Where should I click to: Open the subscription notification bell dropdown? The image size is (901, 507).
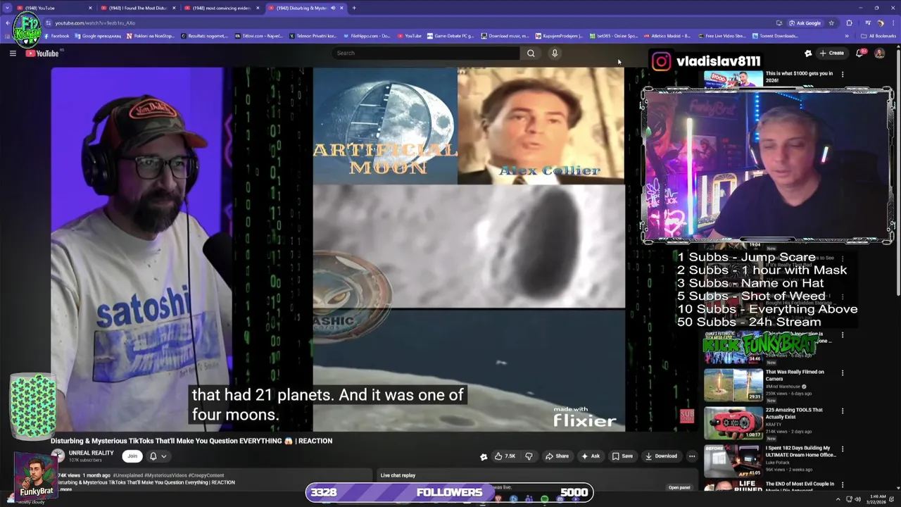[x=158, y=456]
